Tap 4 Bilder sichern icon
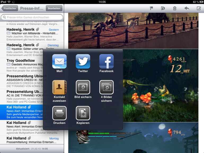 [x=107, y=87]
